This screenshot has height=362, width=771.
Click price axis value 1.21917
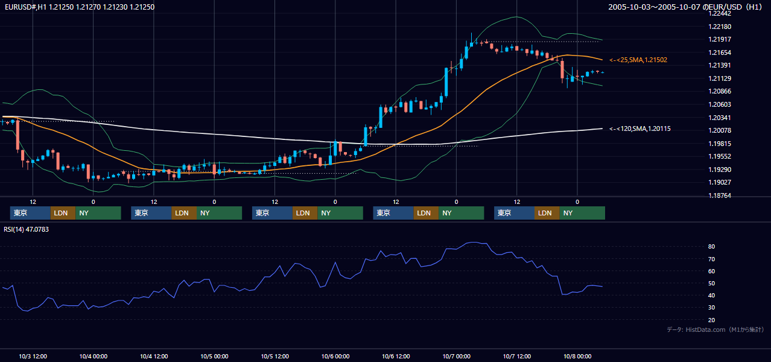coord(720,39)
